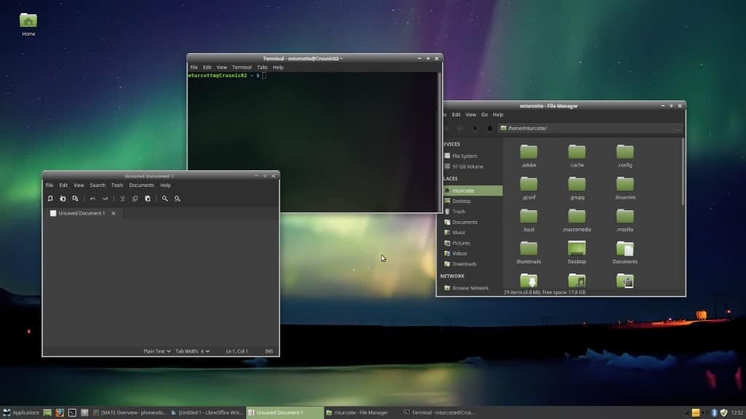Screen dimensions: 746x419
Task: Open the Tab Width dropdown
Action: (x=194, y=351)
